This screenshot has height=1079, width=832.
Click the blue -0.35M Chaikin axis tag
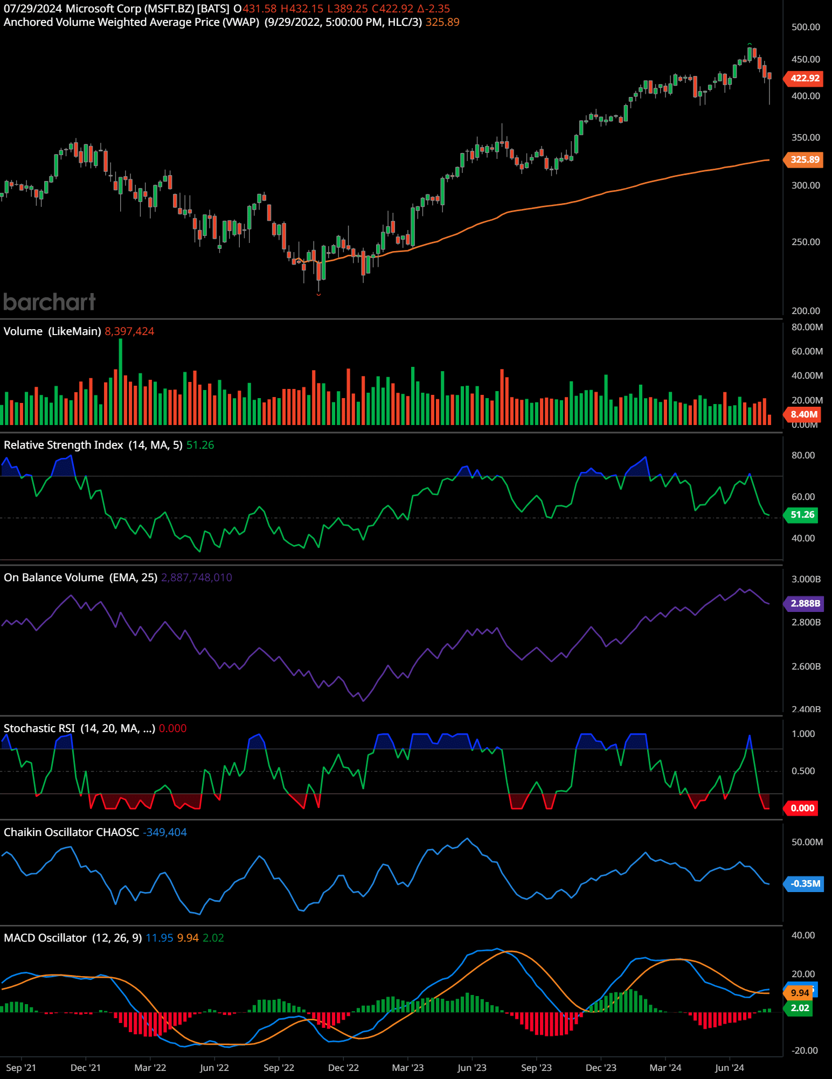pos(805,883)
